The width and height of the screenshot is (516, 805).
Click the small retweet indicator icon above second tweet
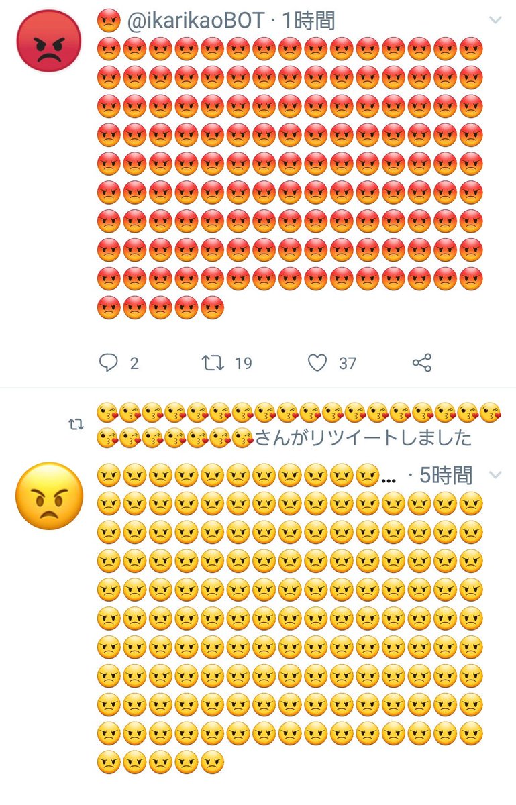tap(77, 425)
